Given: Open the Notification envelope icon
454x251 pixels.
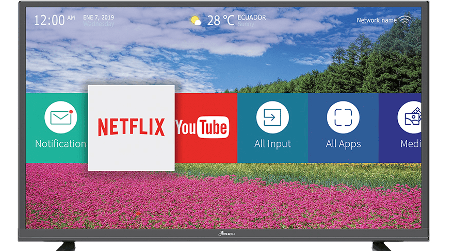Looking at the screenshot, I should click(x=61, y=118).
